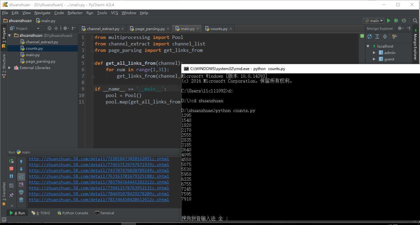Open Search Everywhere magnifier icon
Screen dimensions: 420x225
coord(415,21)
